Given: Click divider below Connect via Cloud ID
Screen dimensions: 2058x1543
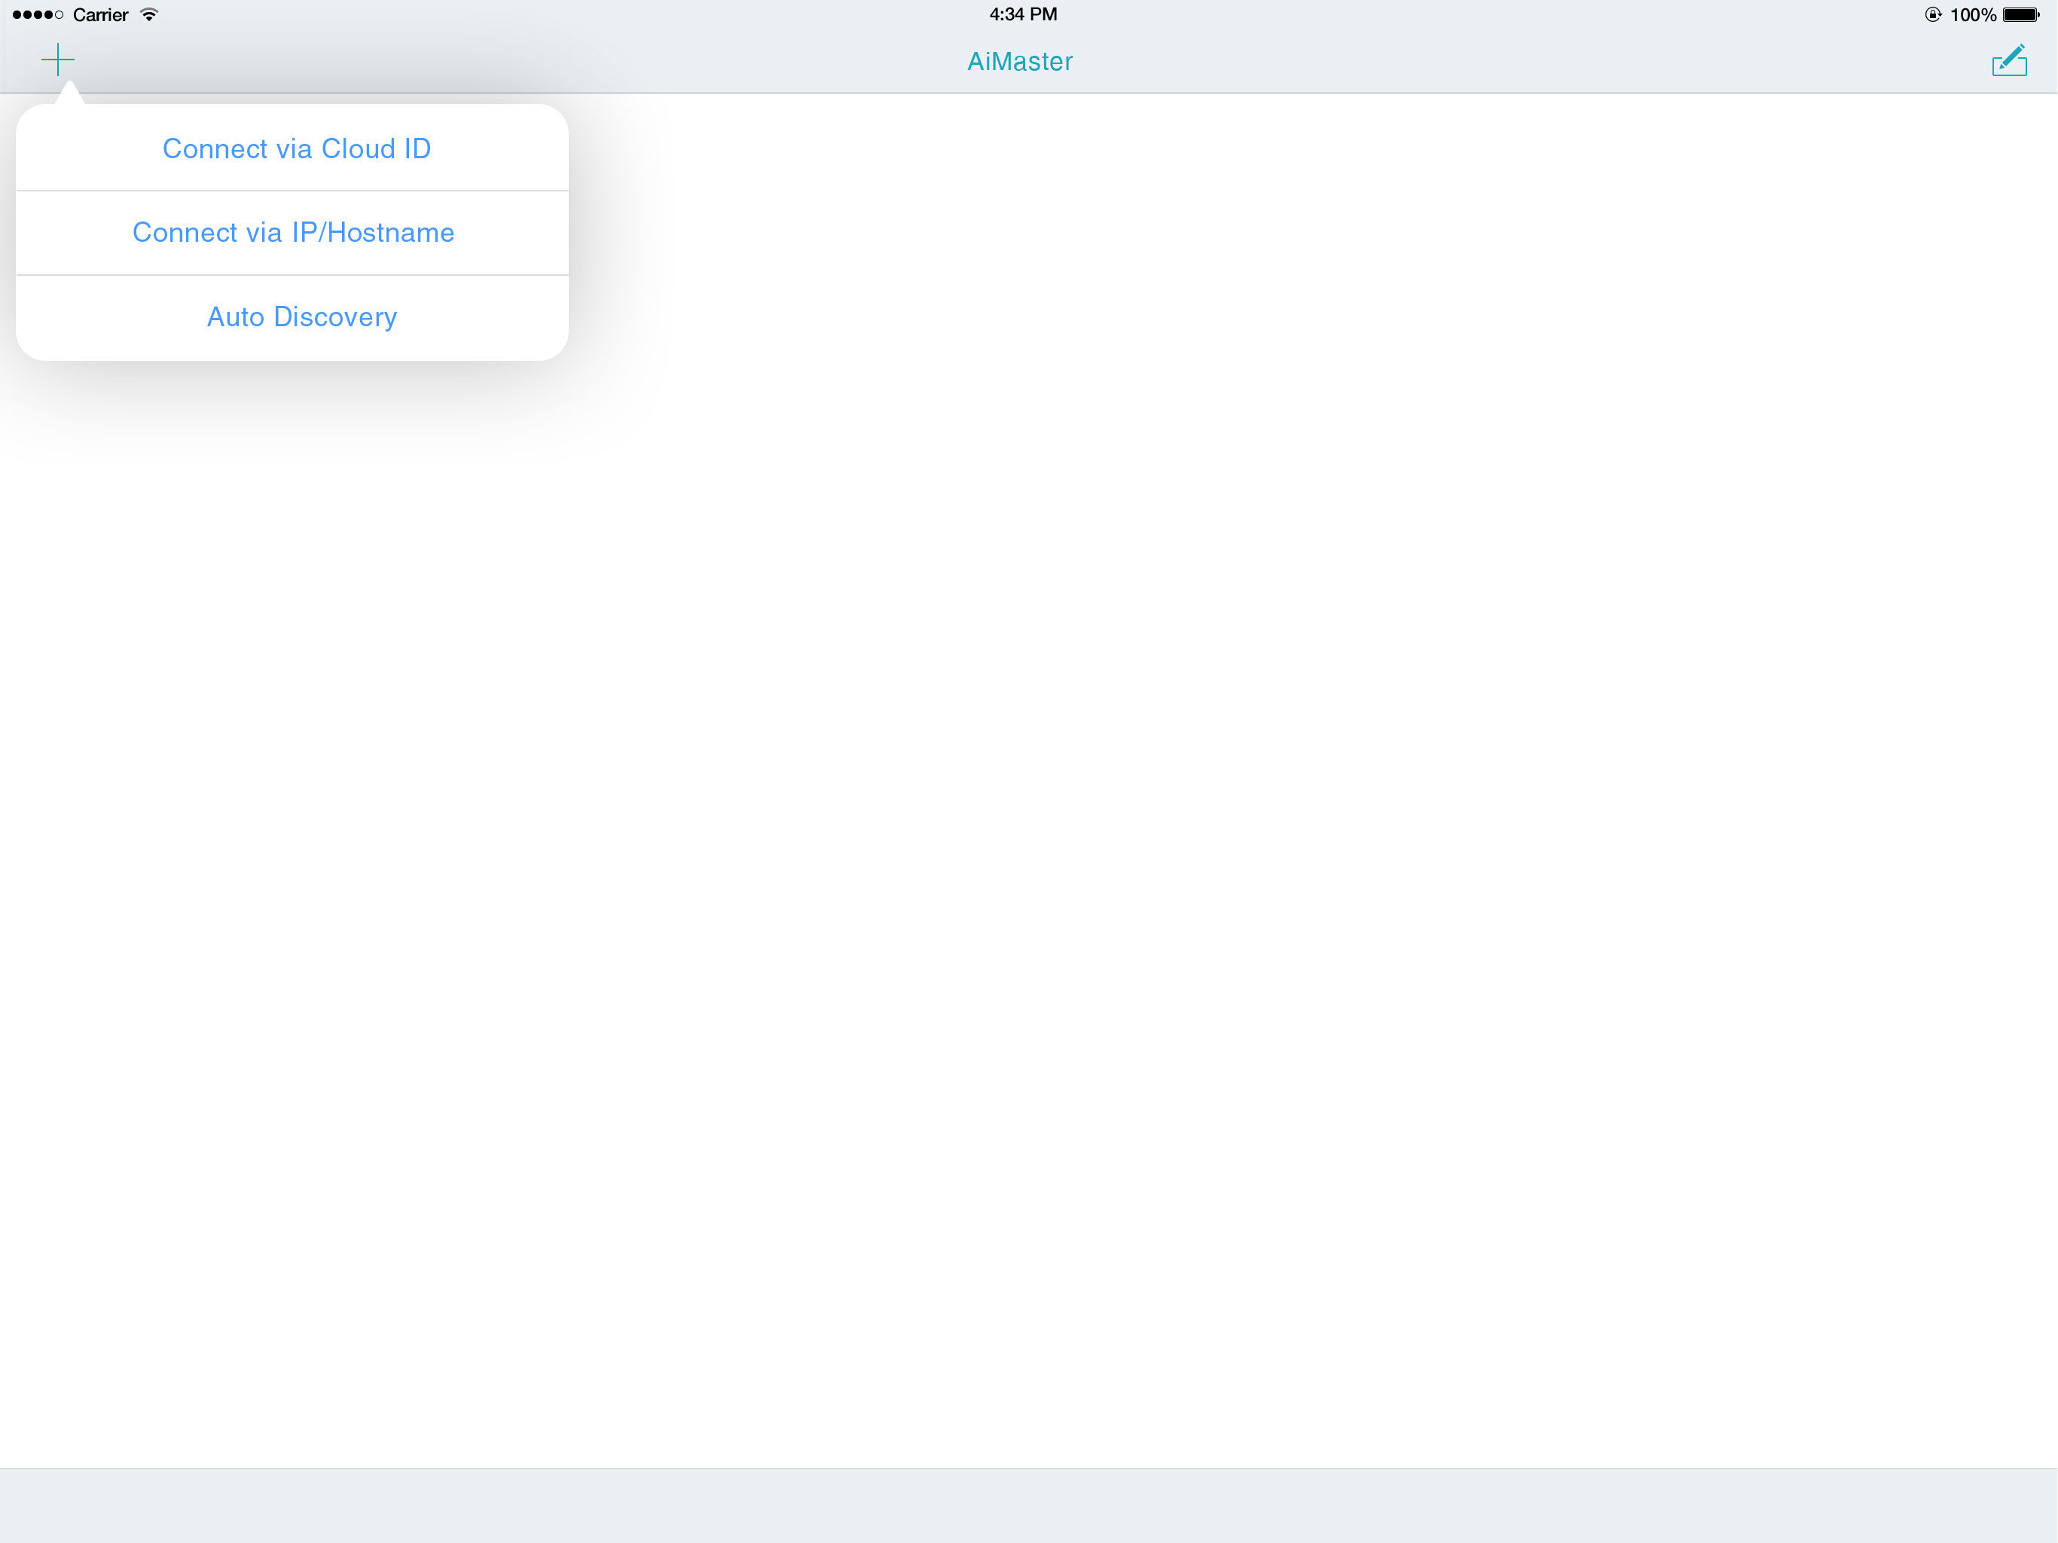Looking at the screenshot, I should (x=292, y=191).
